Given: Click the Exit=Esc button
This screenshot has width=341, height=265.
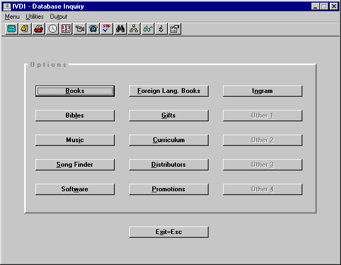Looking at the screenshot, I should [x=169, y=232].
